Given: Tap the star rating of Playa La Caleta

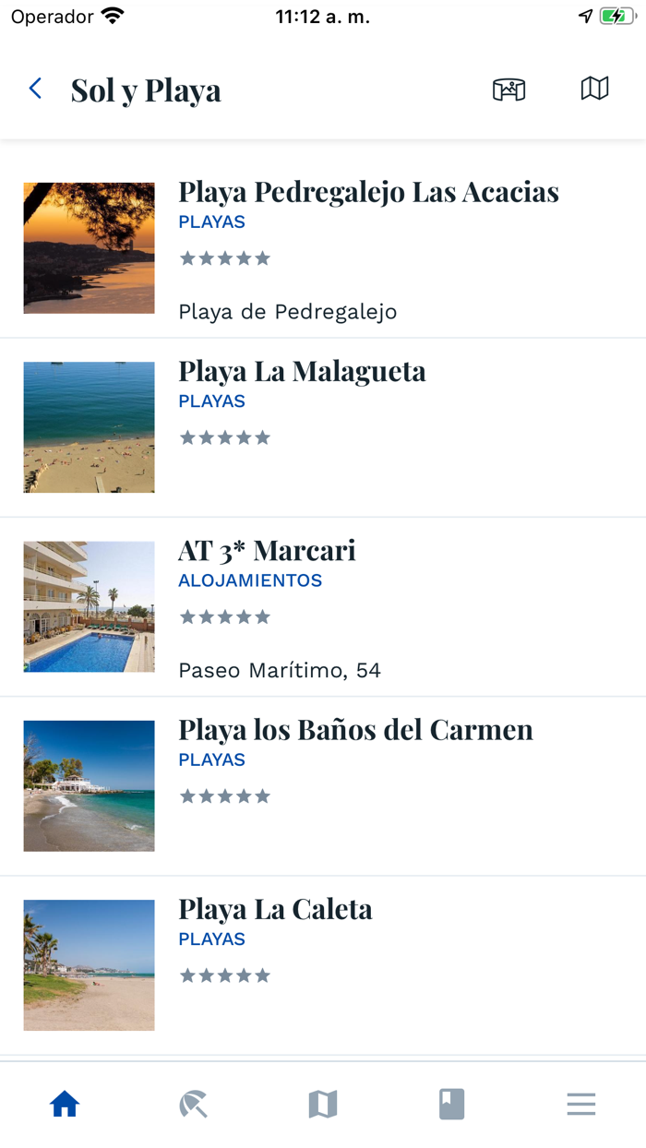Looking at the screenshot, I should point(224,975).
